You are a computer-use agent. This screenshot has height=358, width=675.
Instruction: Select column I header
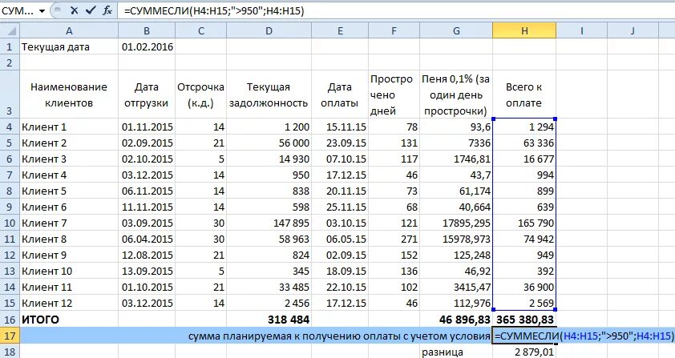tap(581, 31)
